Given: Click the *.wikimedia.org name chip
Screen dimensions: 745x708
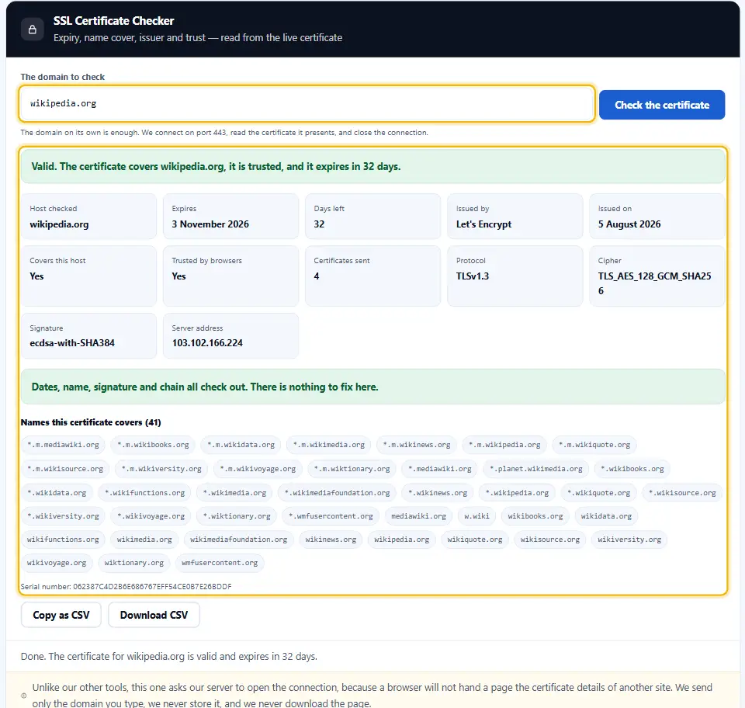Looking at the screenshot, I should [234, 493].
